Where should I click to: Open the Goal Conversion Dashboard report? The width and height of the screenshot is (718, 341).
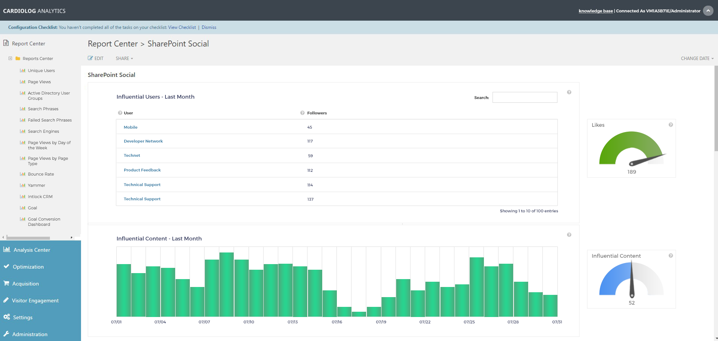click(44, 222)
